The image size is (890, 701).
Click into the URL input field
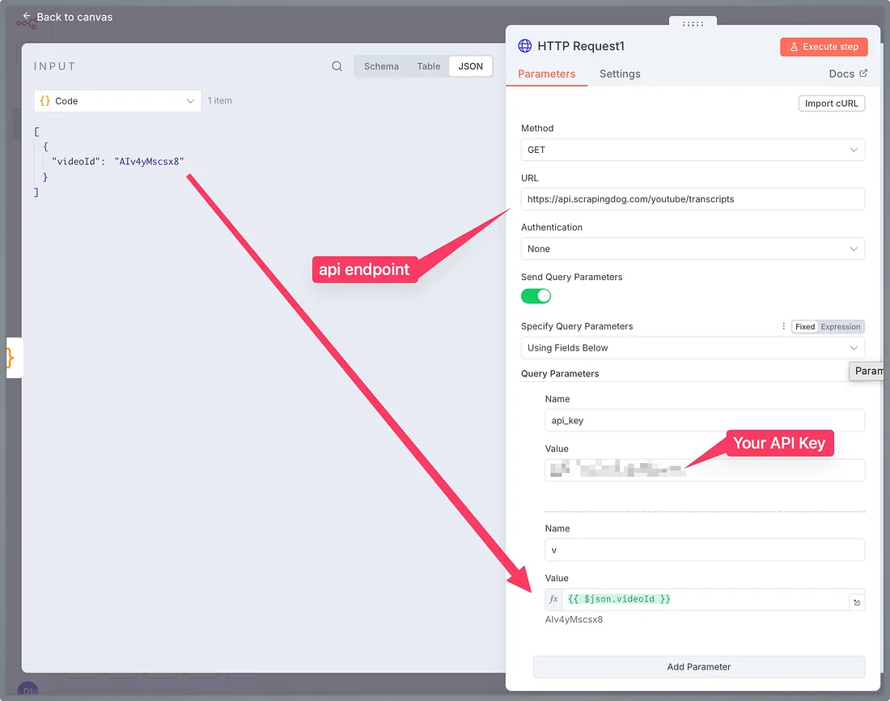pos(693,199)
